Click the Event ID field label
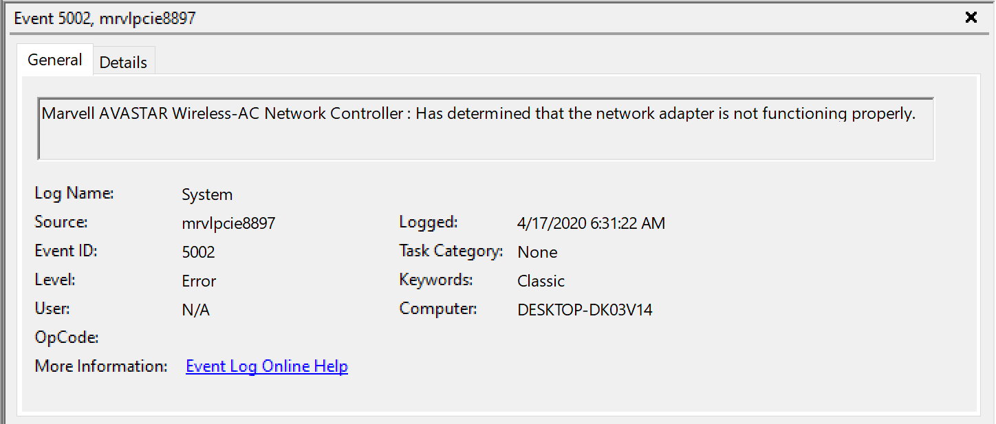 [x=66, y=251]
